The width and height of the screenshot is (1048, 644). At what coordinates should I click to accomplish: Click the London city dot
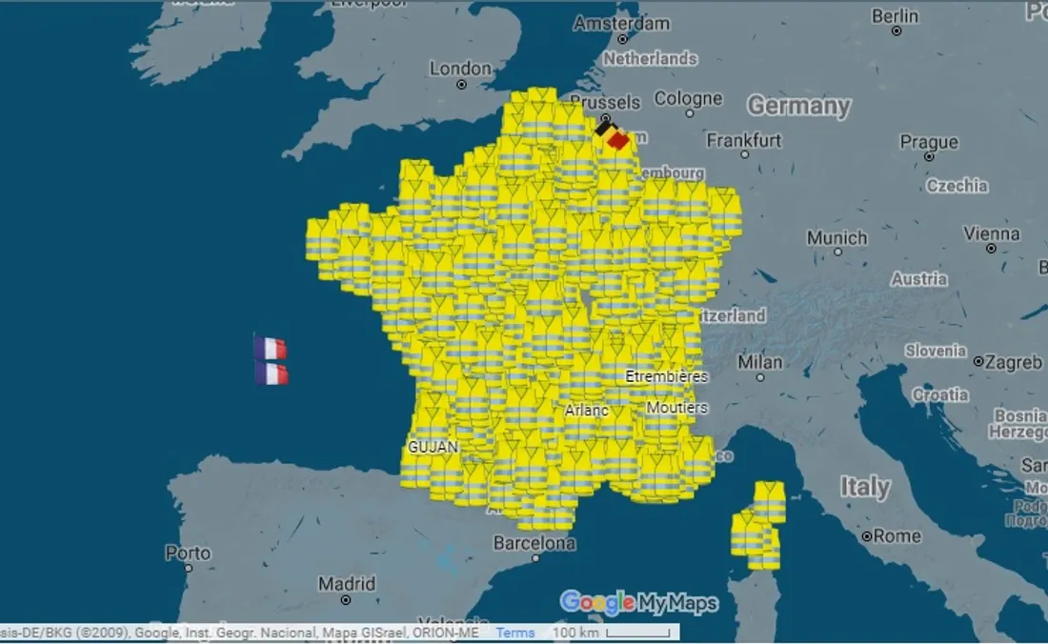[x=461, y=85]
